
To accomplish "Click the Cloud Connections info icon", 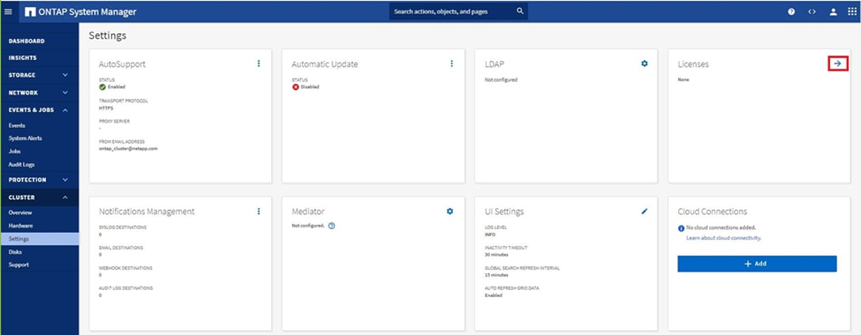I will pos(681,228).
